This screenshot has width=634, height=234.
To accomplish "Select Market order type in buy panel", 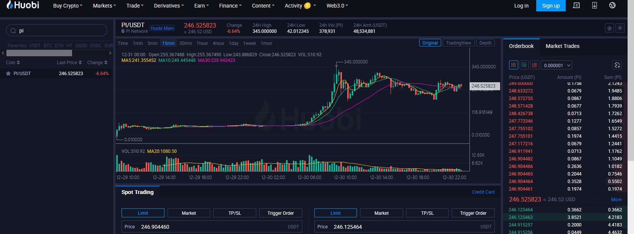I will pyautogui.click(x=189, y=213).
